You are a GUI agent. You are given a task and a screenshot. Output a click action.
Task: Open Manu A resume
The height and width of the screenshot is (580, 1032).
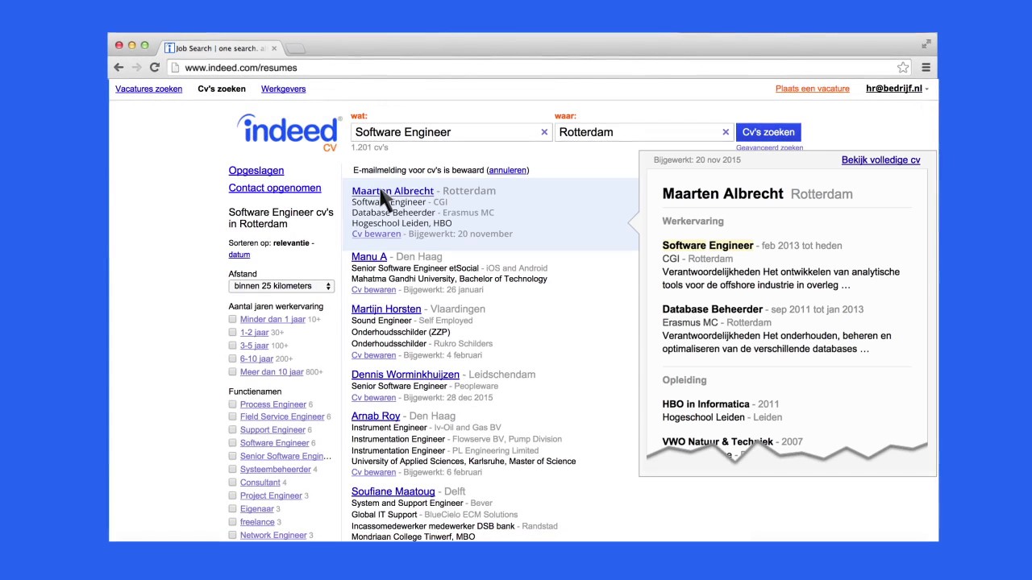click(368, 256)
